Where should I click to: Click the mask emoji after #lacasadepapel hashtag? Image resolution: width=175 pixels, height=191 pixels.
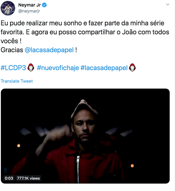click(132, 67)
